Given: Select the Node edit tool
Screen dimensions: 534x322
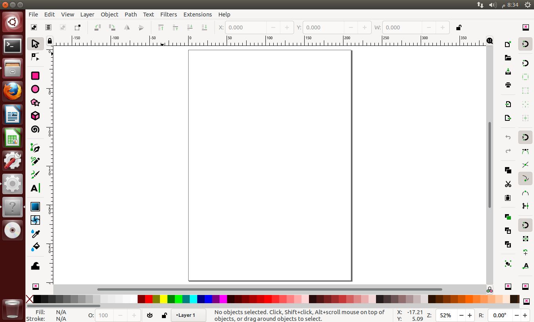Looking at the screenshot, I should [35, 57].
